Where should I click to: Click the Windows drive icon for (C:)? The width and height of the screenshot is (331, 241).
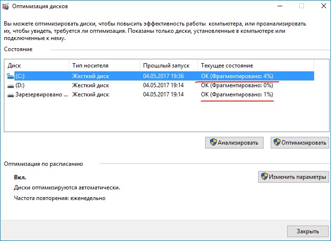(x=11, y=76)
